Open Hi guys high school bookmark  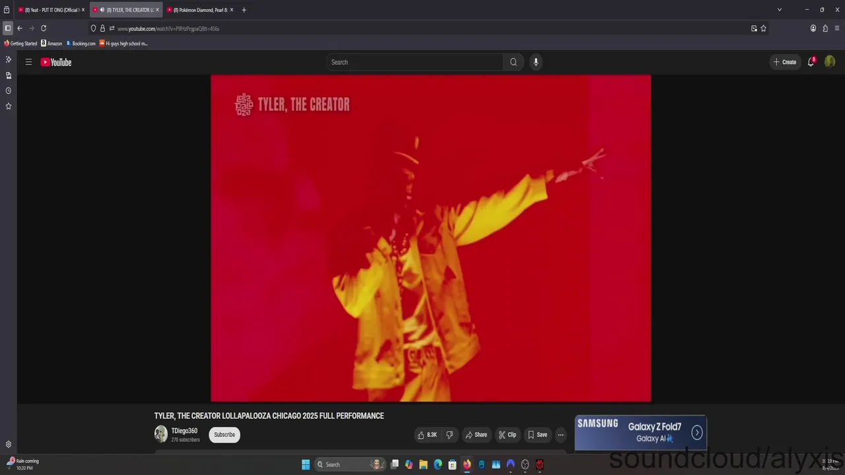point(123,44)
